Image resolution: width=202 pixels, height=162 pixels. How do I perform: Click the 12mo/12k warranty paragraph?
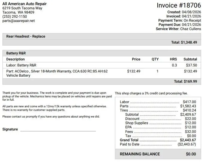55,108
